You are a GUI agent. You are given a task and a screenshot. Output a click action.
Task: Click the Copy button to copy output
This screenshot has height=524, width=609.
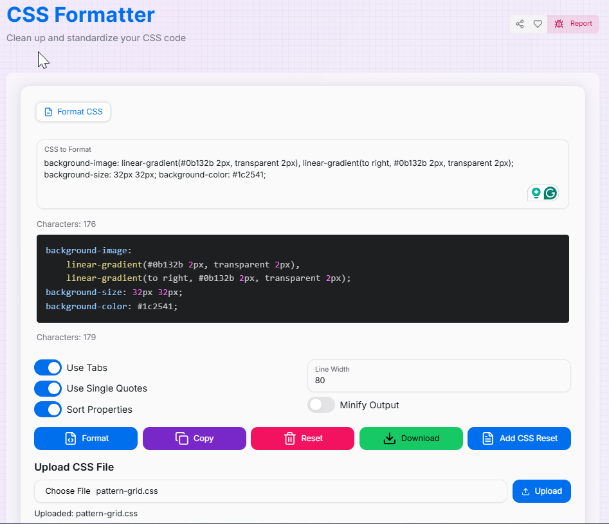click(194, 438)
